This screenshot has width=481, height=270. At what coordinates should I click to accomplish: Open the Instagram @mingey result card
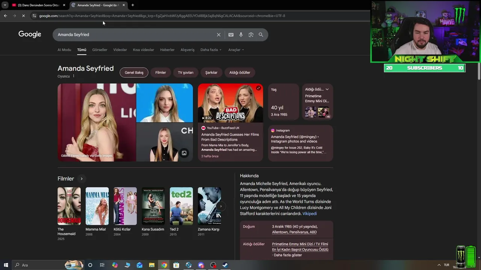pos(300,143)
